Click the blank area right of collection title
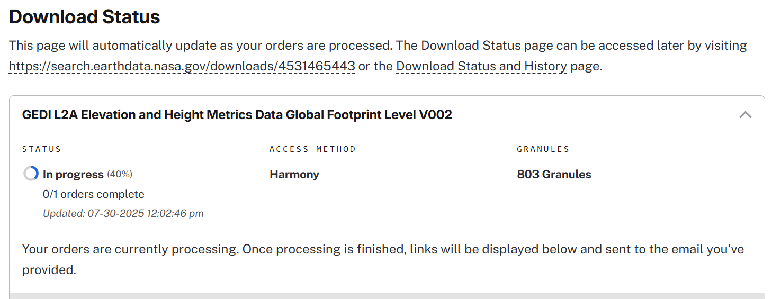The height and width of the screenshot is (299, 772). pyautogui.click(x=582, y=115)
